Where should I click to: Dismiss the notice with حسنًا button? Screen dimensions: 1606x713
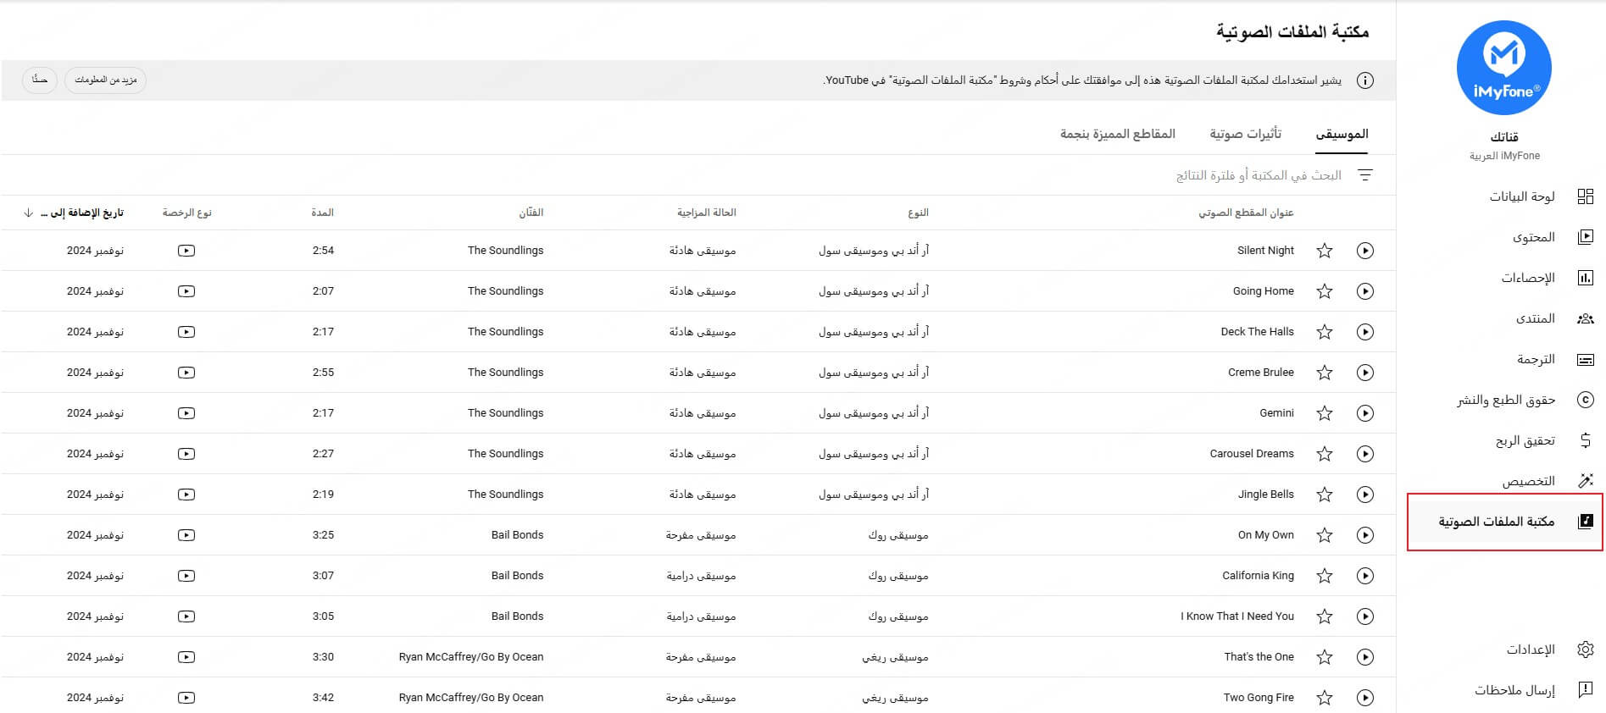pos(40,80)
